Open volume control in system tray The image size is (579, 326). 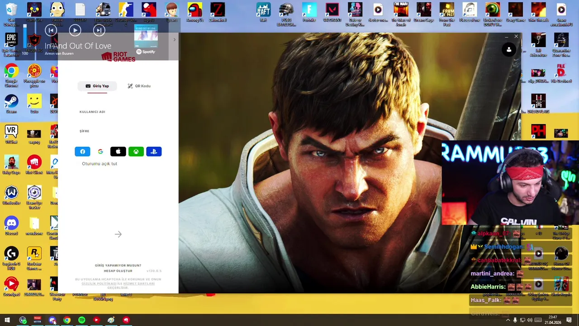point(530,320)
